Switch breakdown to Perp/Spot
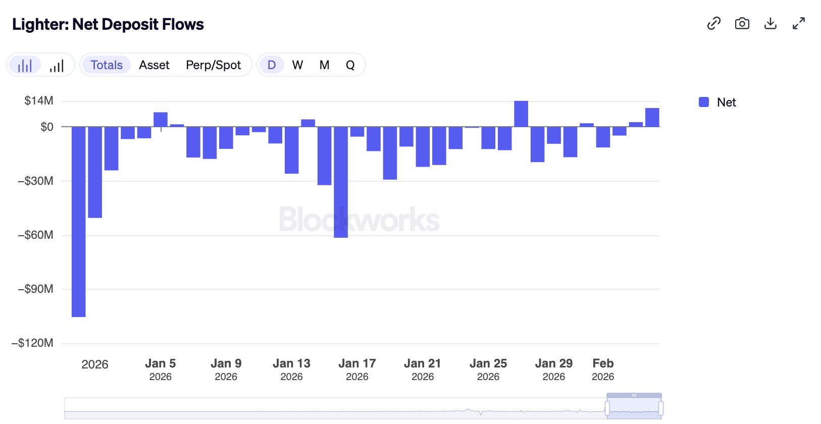This screenshot has width=821, height=424. click(213, 65)
